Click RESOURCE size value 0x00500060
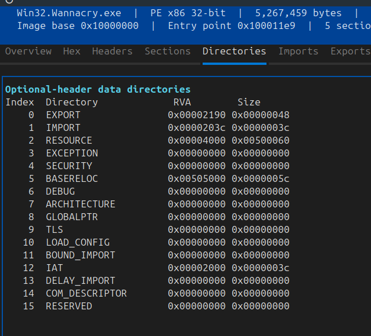The width and height of the screenshot is (371, 336). (261, 141)
